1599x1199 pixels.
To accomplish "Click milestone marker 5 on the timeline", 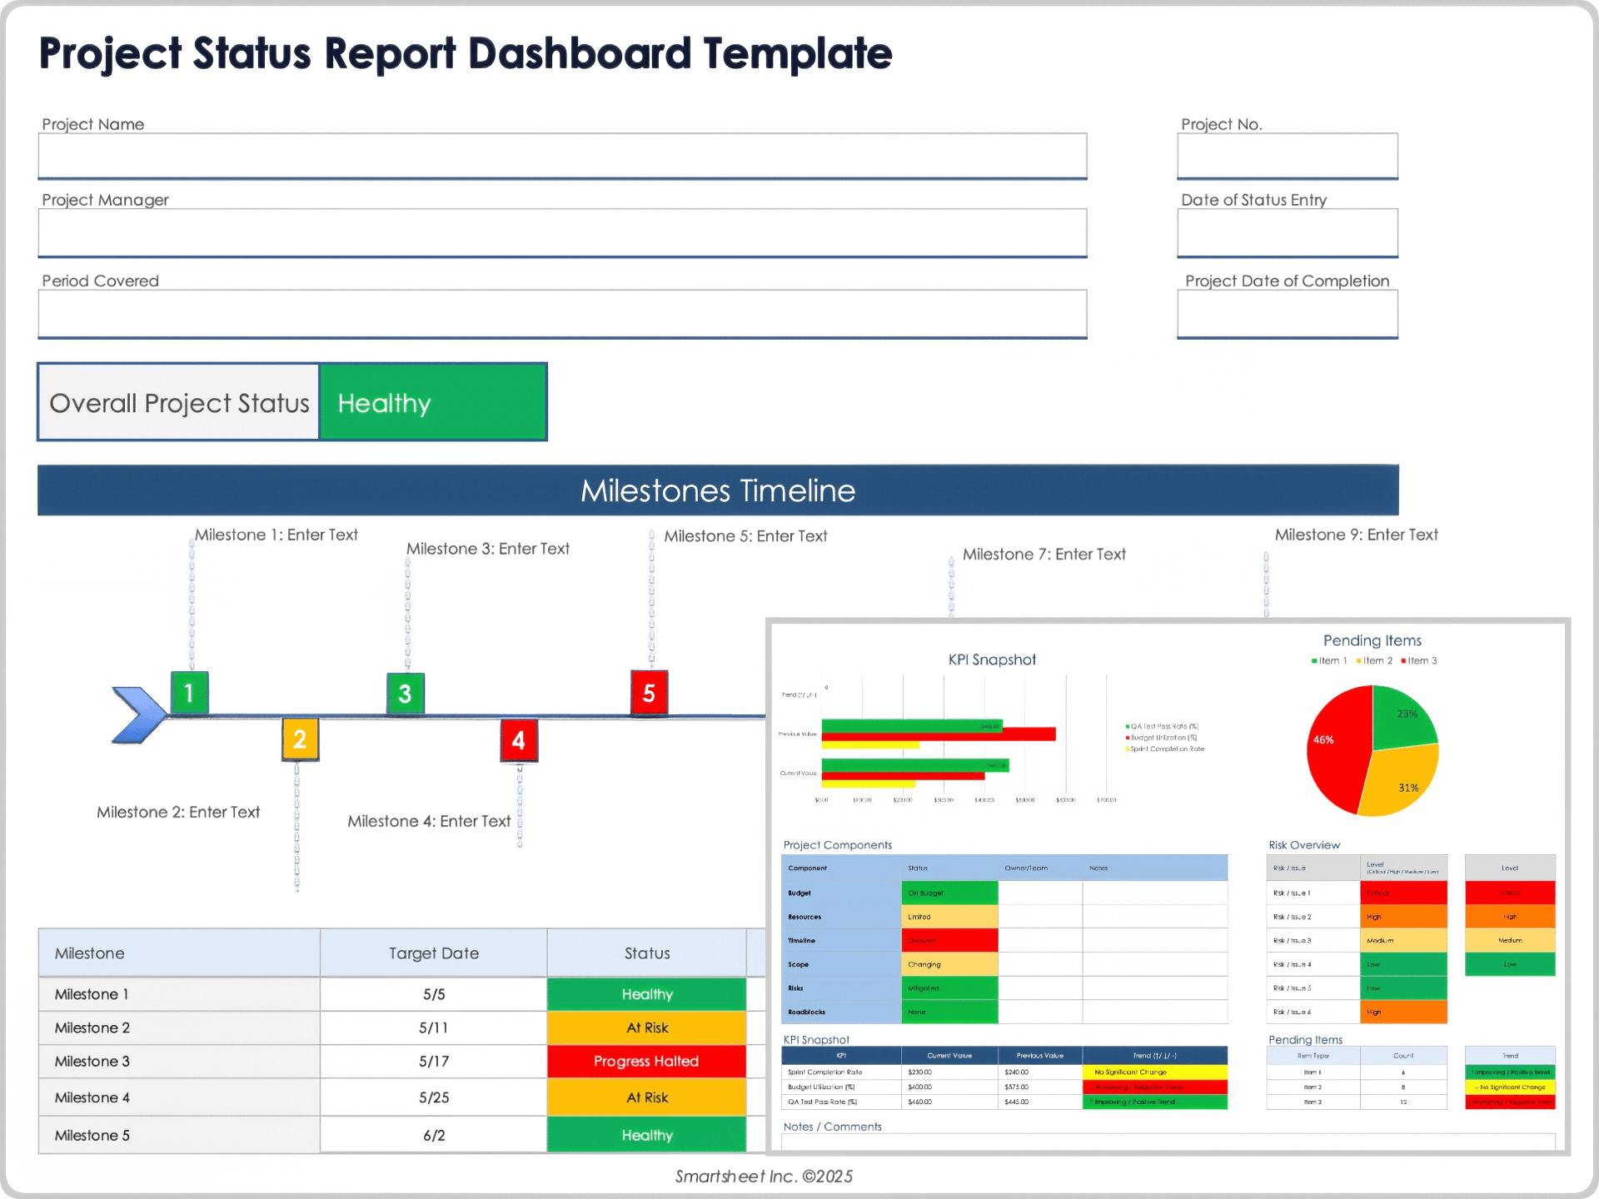I will click(647, 694).
